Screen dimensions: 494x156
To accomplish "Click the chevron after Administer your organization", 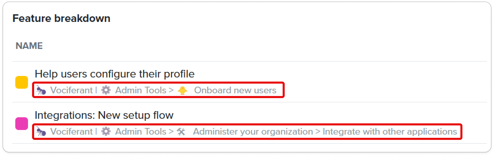I will 318,132.
